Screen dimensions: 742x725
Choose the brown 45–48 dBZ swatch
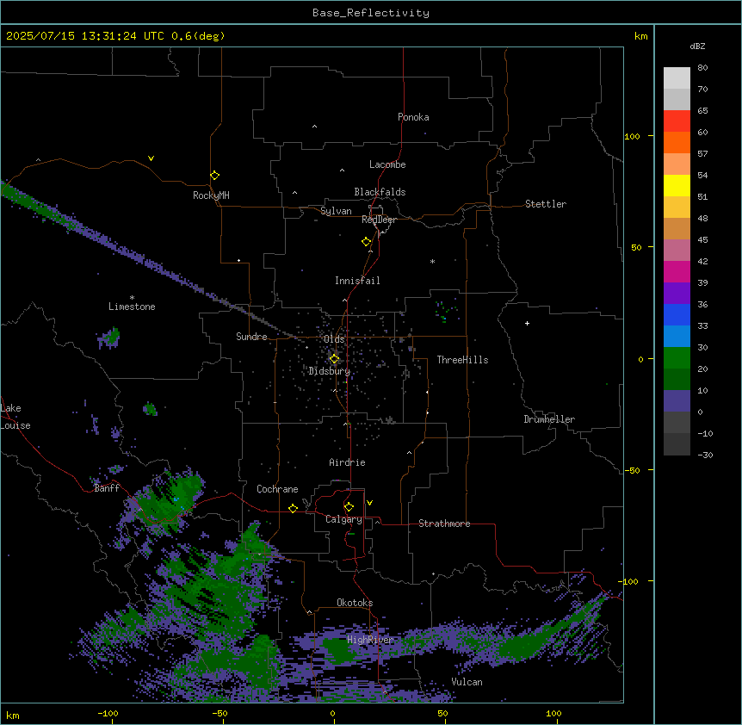click(x=677, y=229)
